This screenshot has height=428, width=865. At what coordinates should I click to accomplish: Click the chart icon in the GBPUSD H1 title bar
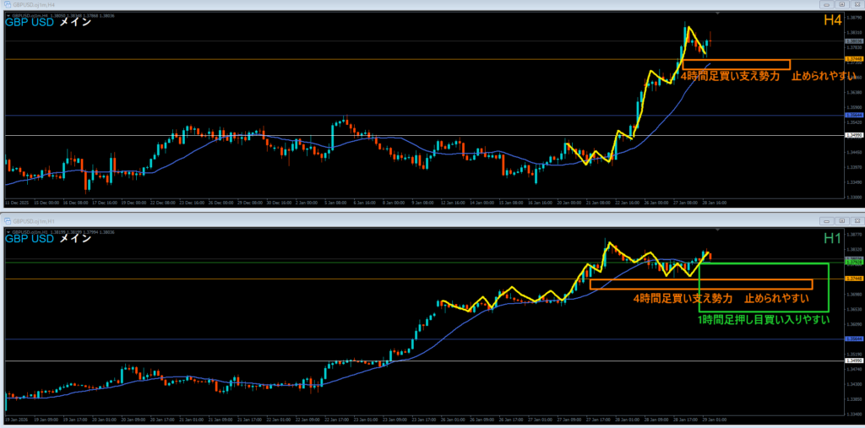point(6,219)
